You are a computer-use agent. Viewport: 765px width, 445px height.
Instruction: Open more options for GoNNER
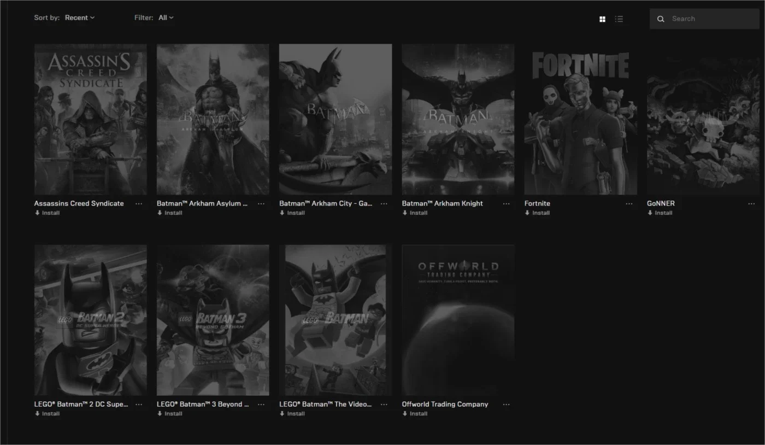(752, 204)
